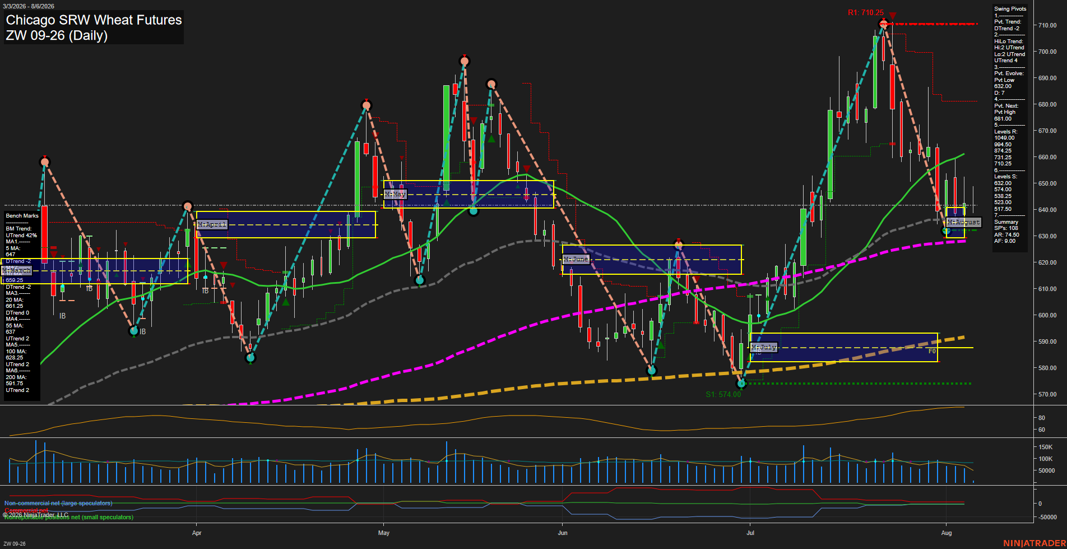
Task: Click the 'M:May' monthly box label
Action: (x=395, y=194)
